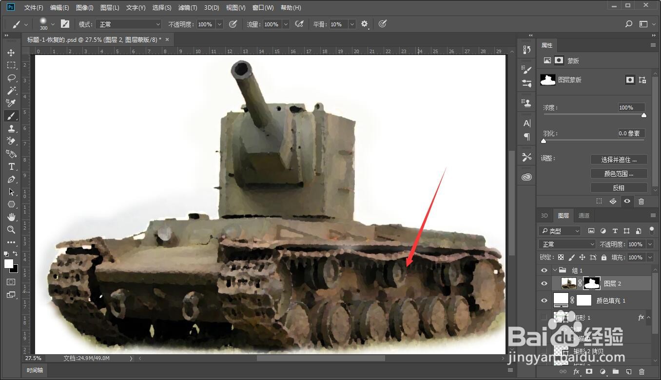Select the Move tool
Viewport: 661px width, 380px height.
click(x=11, y=53)
